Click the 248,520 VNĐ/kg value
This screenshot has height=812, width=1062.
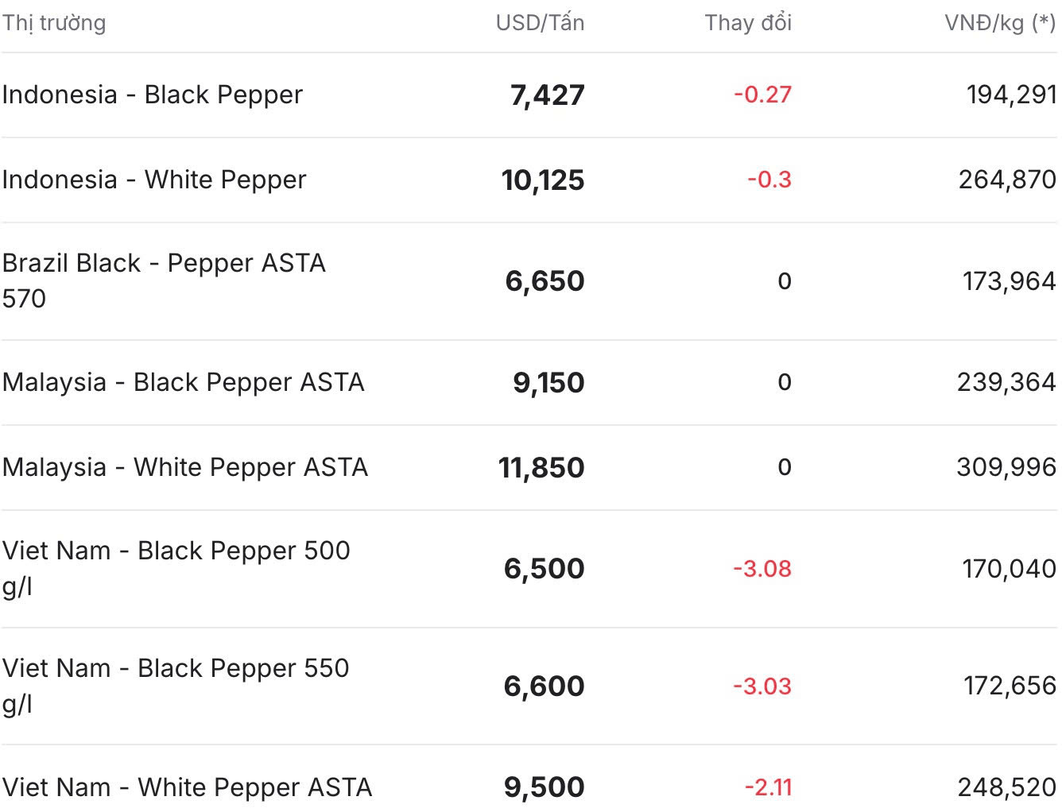[x=1007, y=787]
